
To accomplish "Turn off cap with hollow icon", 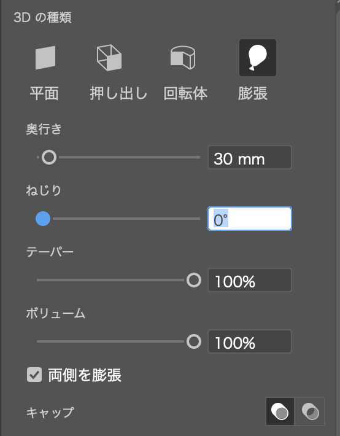I will pos(311,411).
